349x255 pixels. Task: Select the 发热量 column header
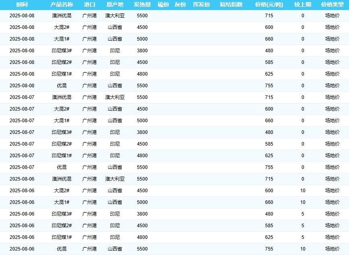coord(142,5)
